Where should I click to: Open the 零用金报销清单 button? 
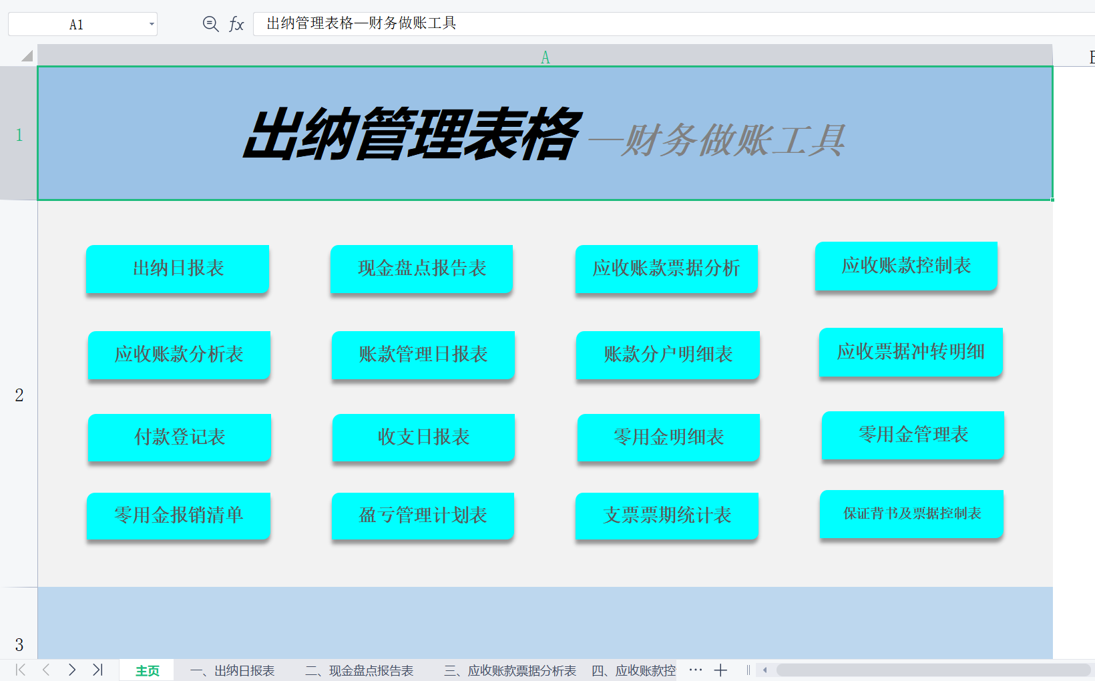(178, 515)
